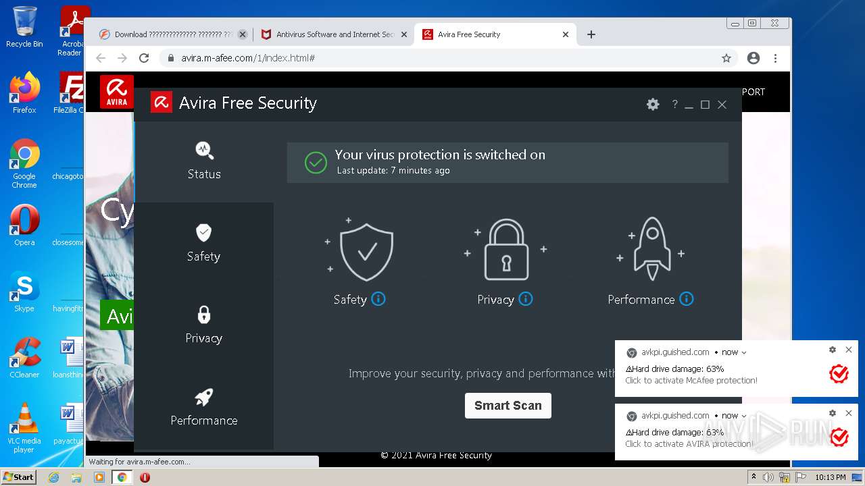The image size is (865, 486).
Task: Select the Skype desktop shortcut
Action: tap(24, 292)
